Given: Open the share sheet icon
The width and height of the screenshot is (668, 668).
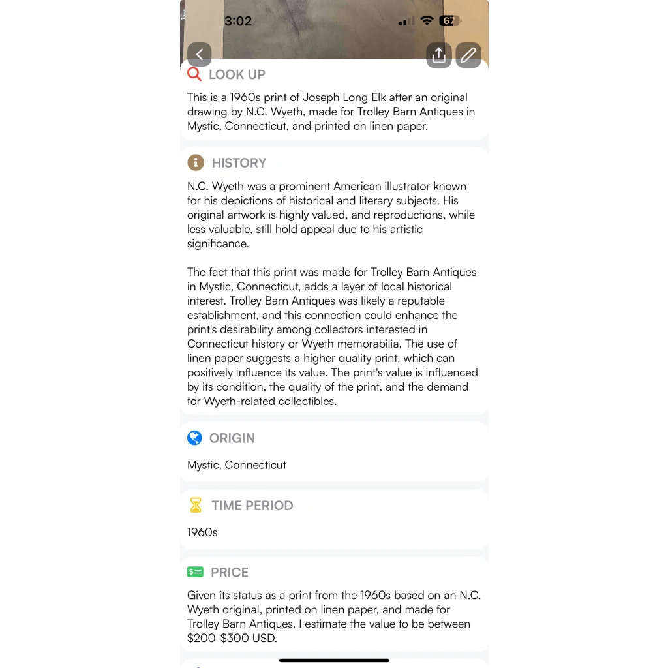Looking at the screenshot, I should tap(439, 55).
